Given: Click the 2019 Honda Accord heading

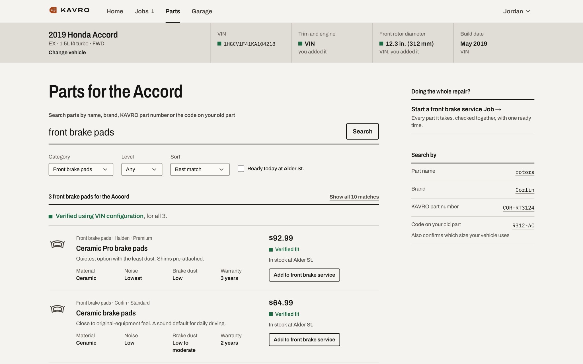Looking at the screenshot, I should click(x=83, y=35).
